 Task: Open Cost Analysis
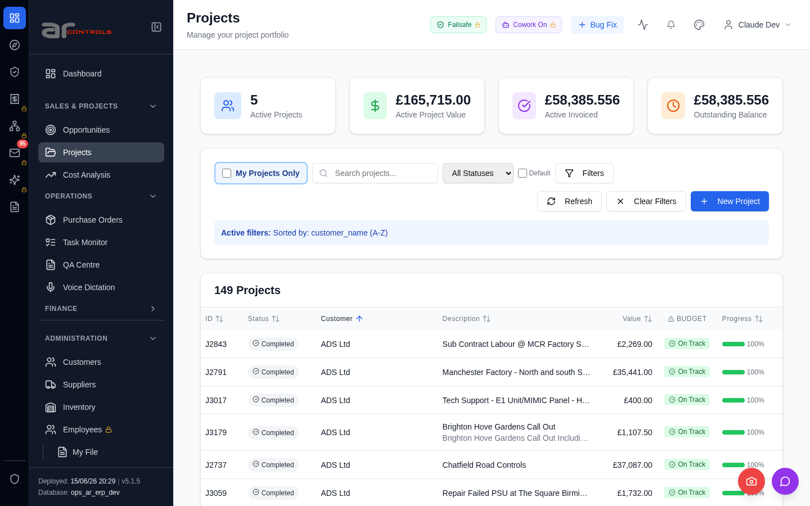point(101,175)
